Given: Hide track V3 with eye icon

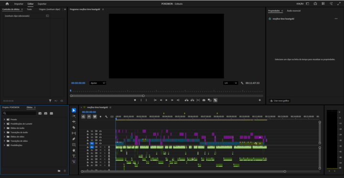Looking at the screenshot, I should point(100,137).
